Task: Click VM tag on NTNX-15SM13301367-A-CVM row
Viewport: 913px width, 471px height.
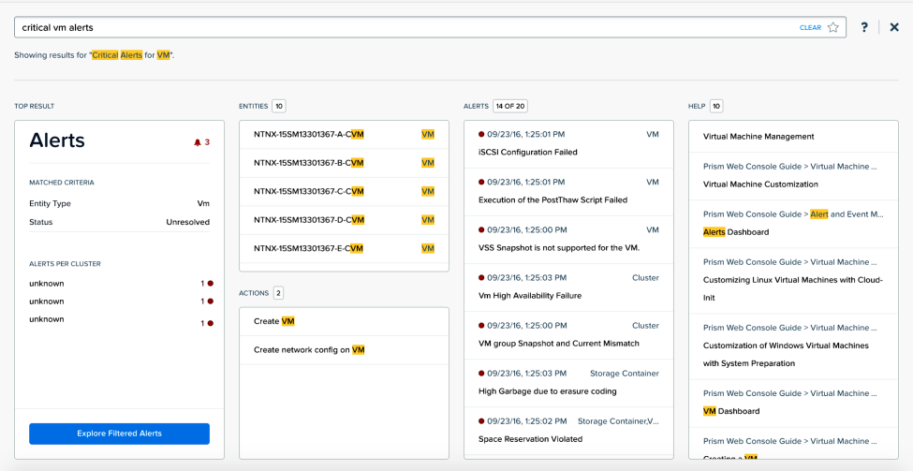Action: point(428,135)
